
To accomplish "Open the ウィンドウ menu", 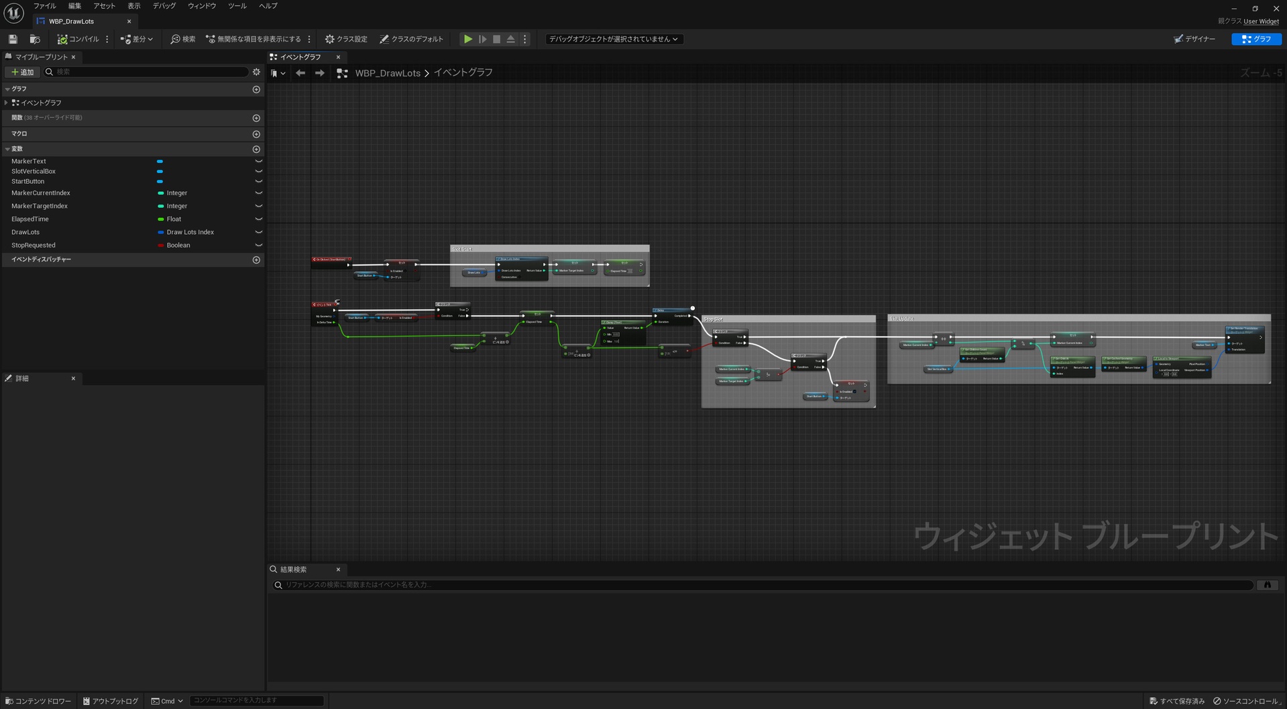I will click(x=202, y=6).
